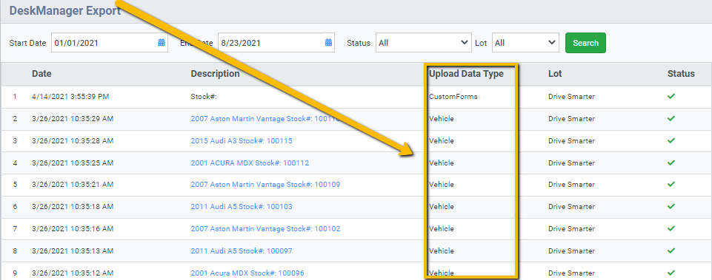Open 2001 ACURA MDX Stock#: 100112 link
This screenshot has width=712, height=280.
click(250, 163)
